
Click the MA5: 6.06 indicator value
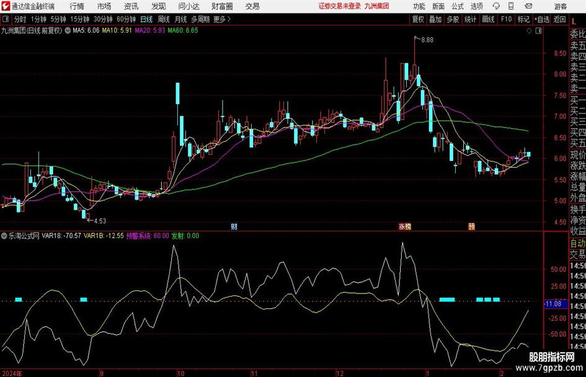(86, 30)
